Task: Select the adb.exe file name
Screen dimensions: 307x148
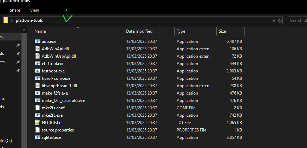Action: (49, 41)
